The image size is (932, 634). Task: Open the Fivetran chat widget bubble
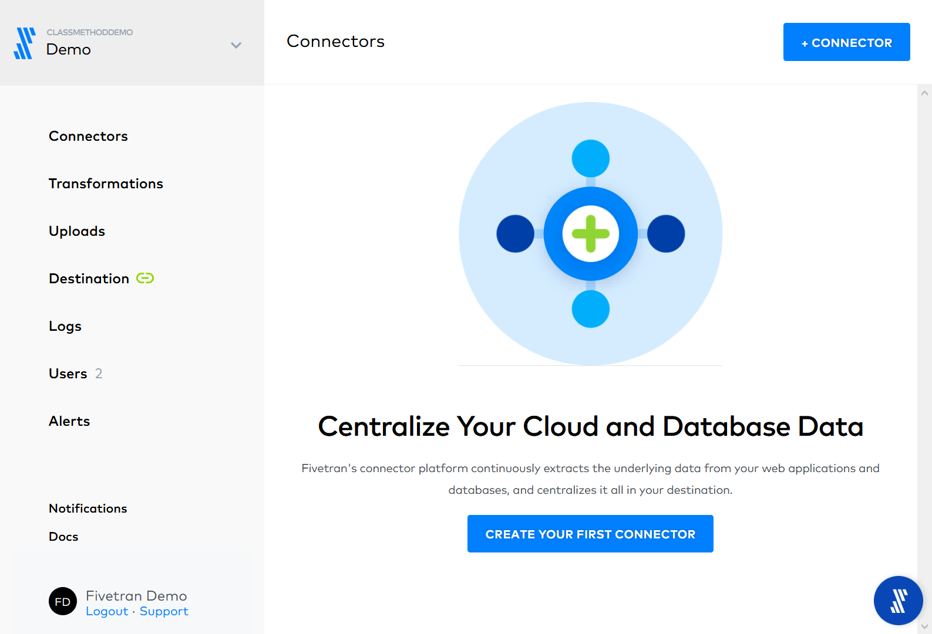click(x=897, y=601)
